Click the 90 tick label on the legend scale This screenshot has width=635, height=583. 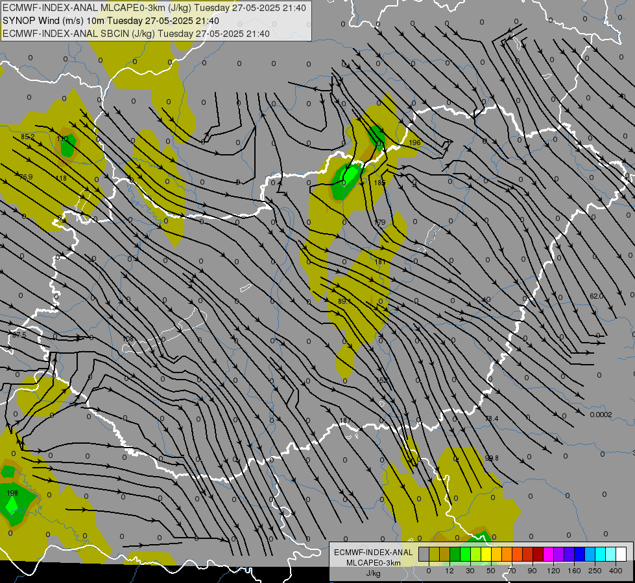pos(532,571)
